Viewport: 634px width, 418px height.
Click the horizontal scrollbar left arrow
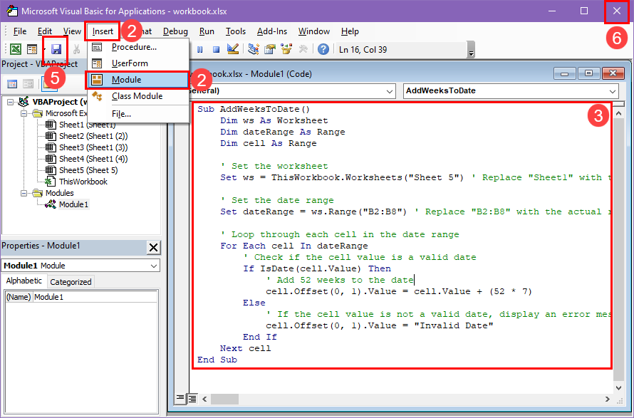pos(204,399)
